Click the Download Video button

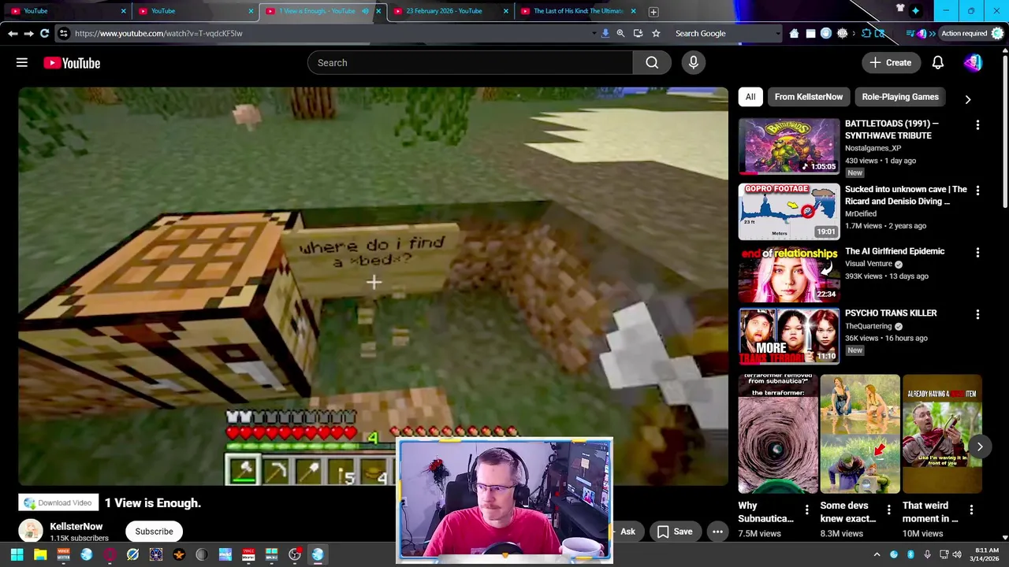click(58, 503)
